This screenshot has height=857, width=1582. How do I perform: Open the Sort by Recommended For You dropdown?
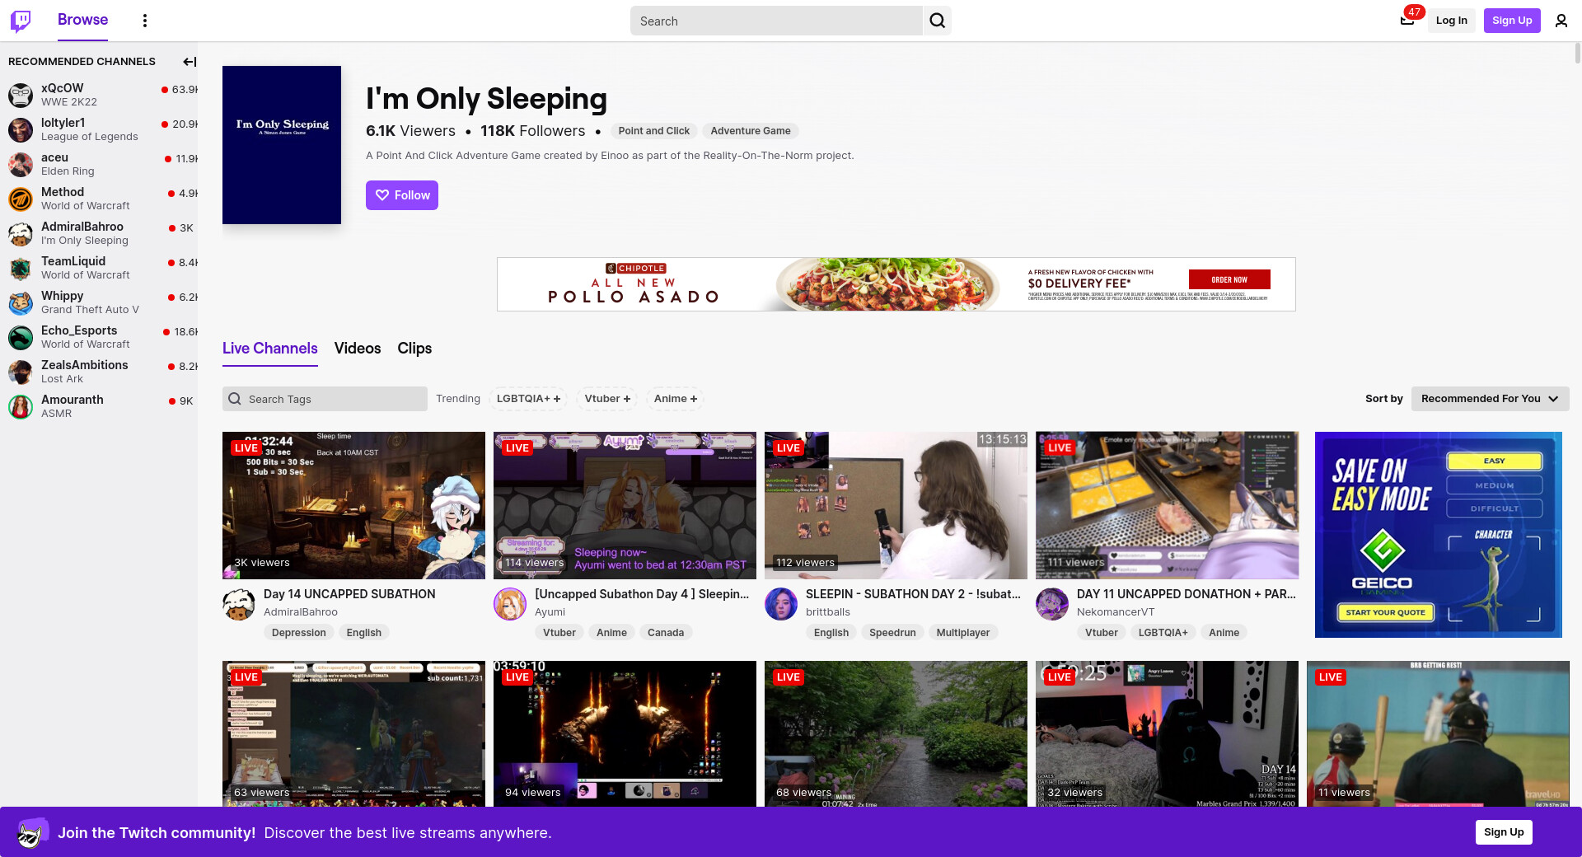[x=1490, y=399]
